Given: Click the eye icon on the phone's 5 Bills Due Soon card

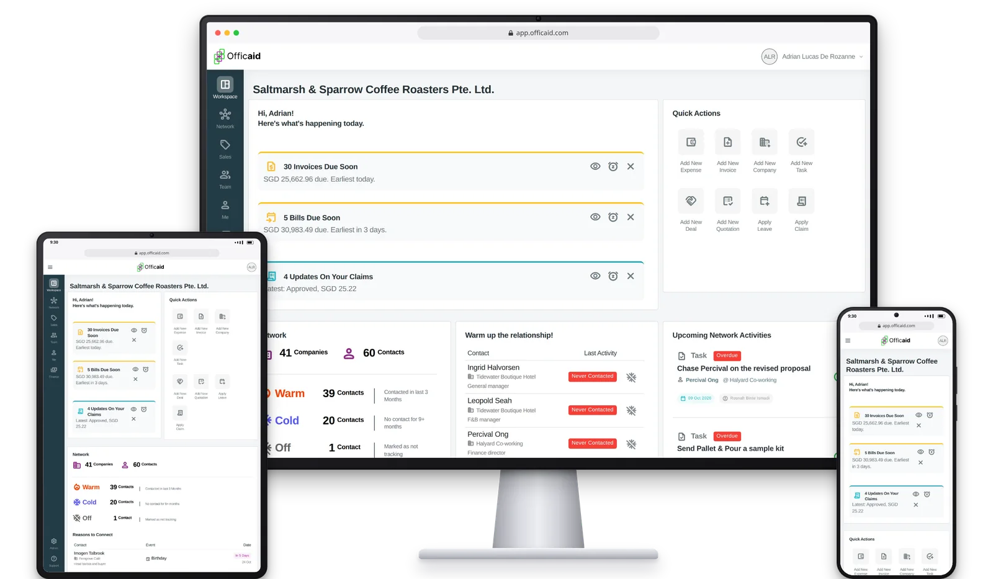Looking at the screenshot, I should 920,452.
